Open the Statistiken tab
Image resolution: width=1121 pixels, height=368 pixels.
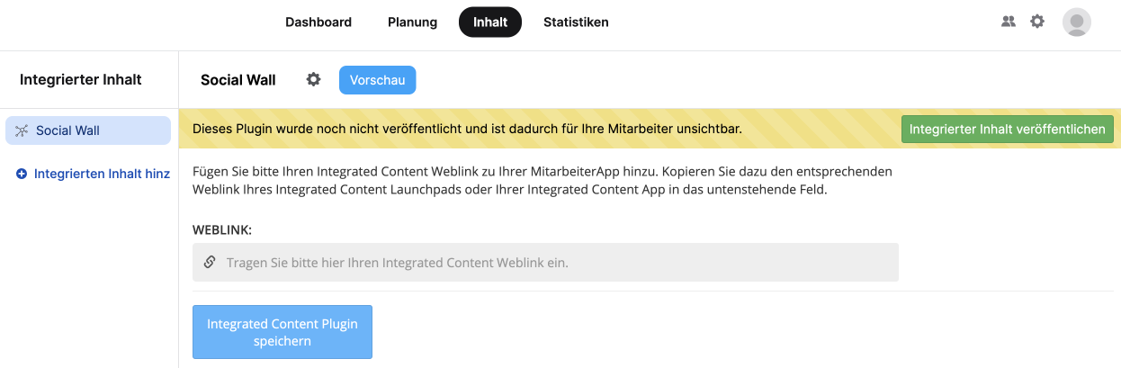(x=576, y=22)
